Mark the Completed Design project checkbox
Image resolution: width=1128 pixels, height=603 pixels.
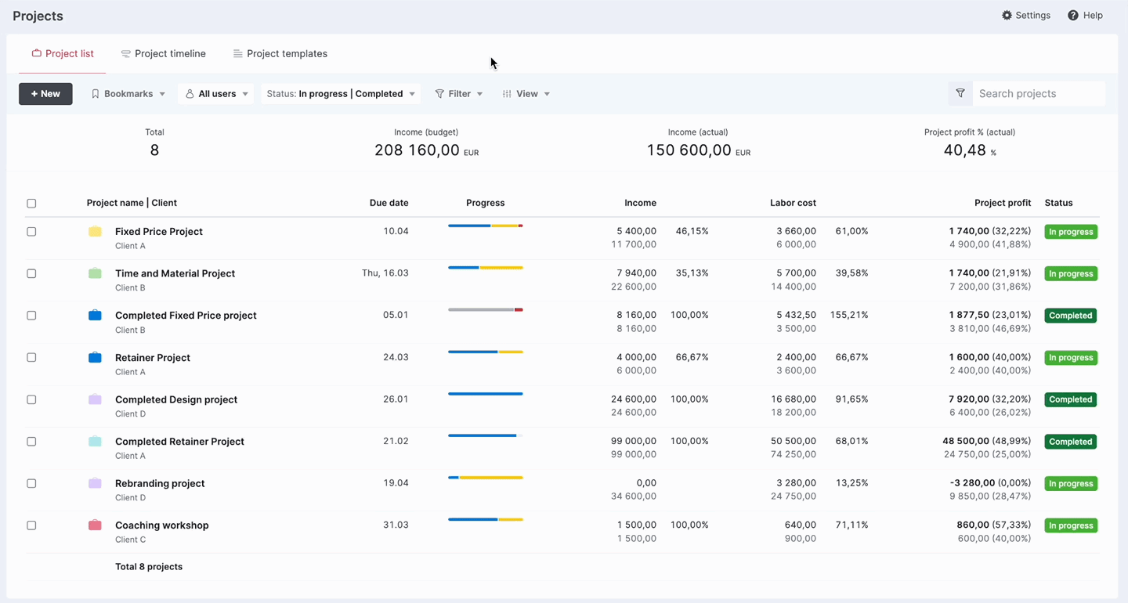click(31, 399)
